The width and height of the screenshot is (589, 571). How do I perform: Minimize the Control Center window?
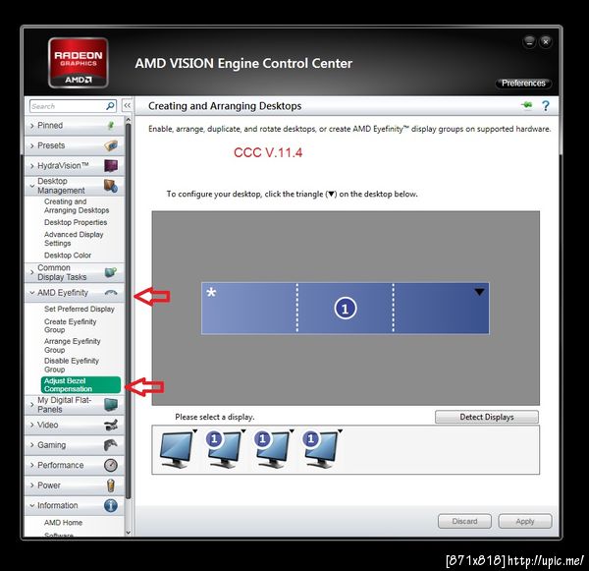pyautogui.click(x=529, y=41)
